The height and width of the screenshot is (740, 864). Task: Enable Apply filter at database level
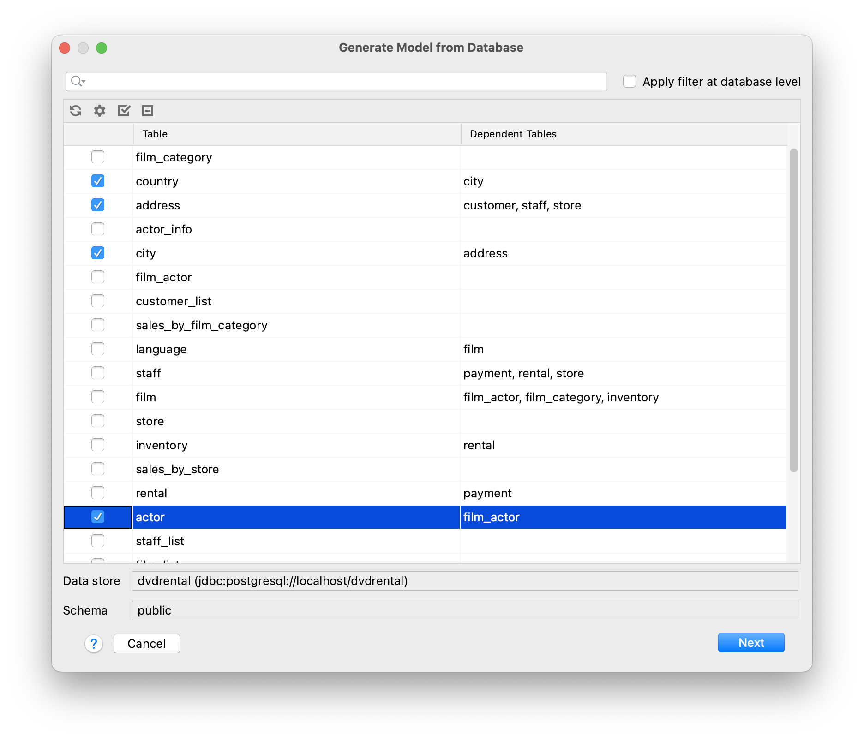630,82
